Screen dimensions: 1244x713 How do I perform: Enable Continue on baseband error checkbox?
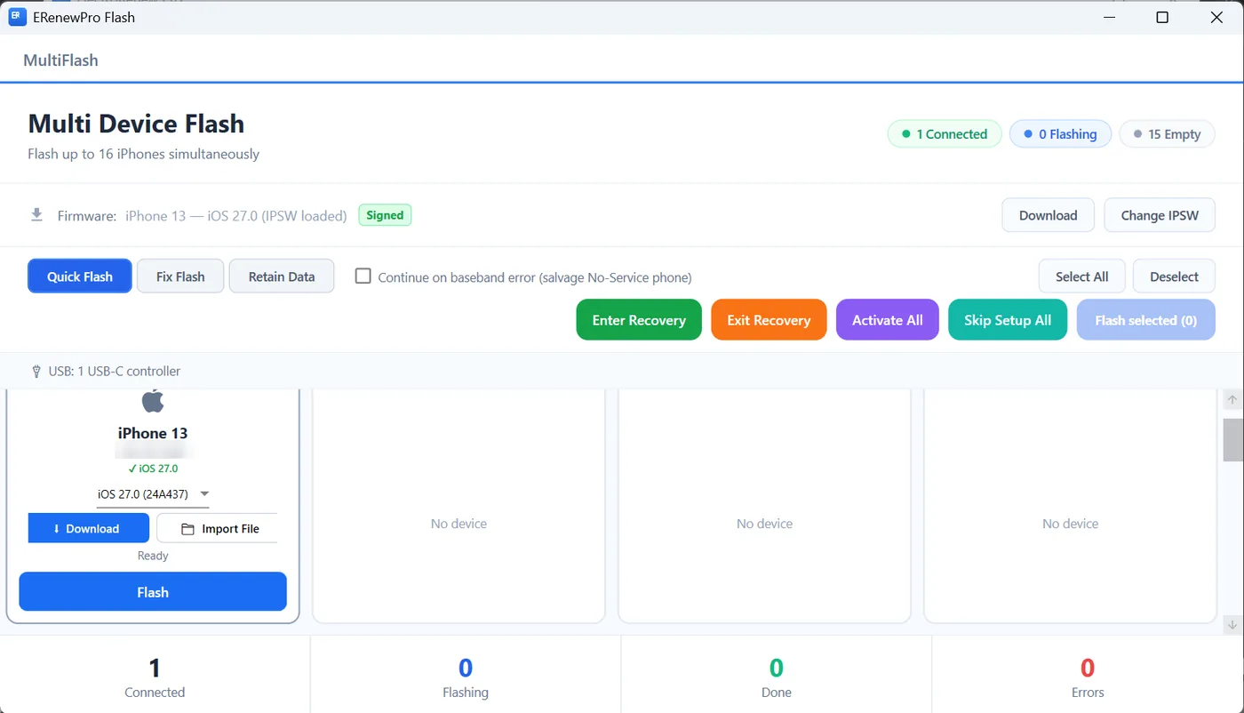pos(363,276)
